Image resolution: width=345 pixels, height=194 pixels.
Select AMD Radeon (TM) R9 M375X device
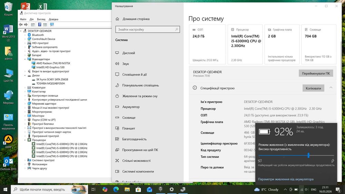53,63
